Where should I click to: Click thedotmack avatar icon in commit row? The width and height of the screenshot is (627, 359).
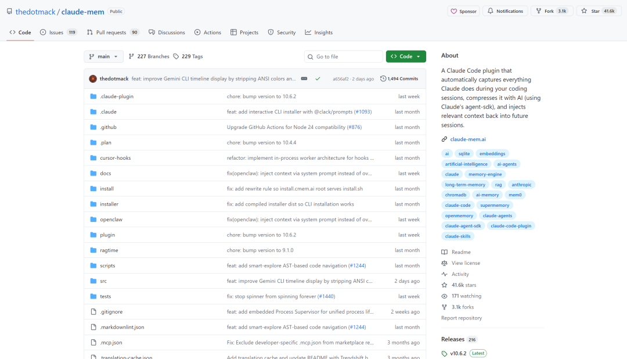click(93, 78)
